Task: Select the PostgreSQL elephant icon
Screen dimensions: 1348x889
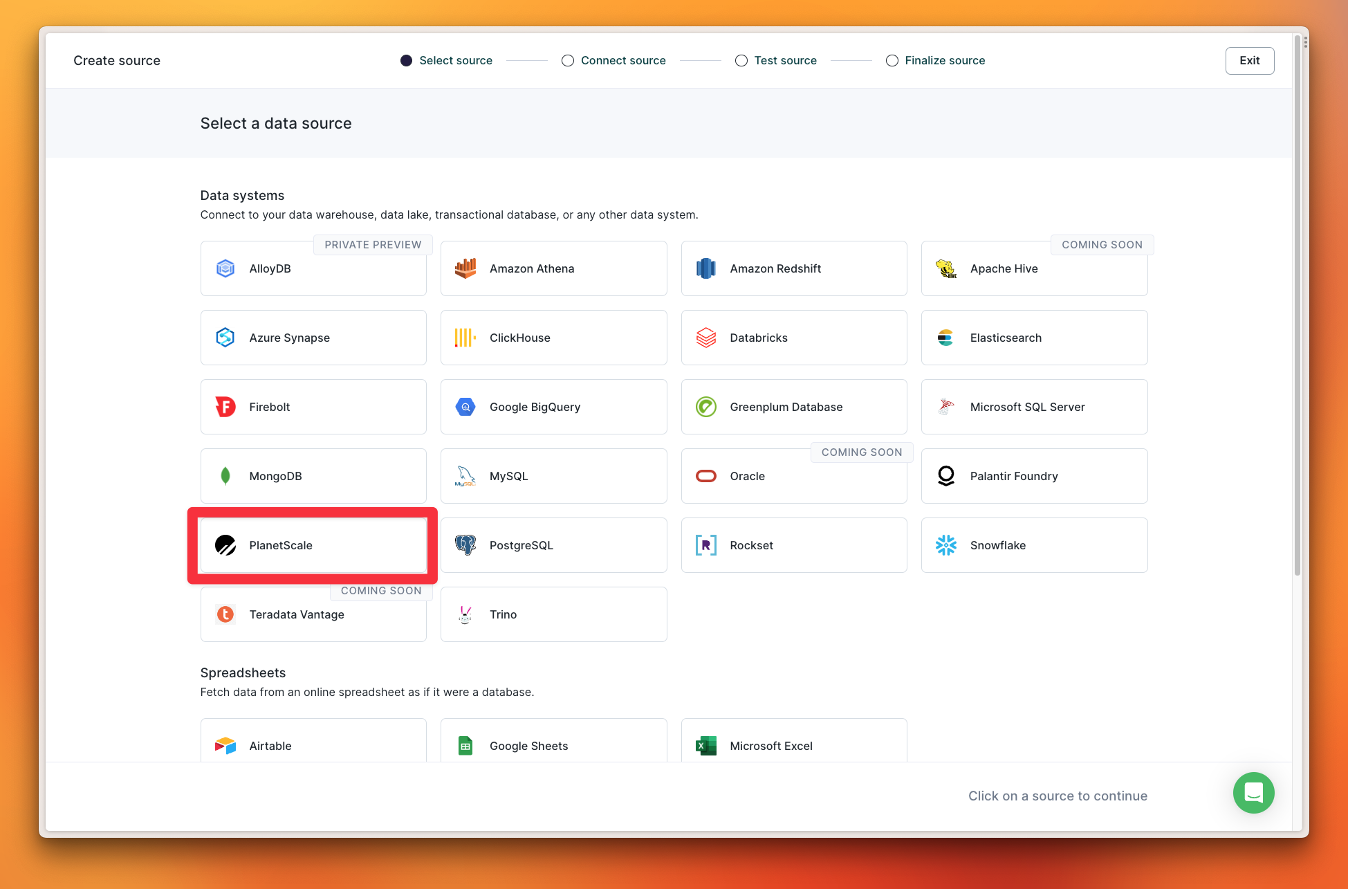Action: click(x=465, y=545)
